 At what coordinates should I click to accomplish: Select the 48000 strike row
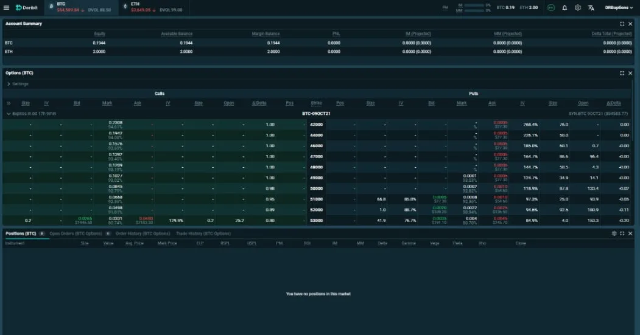click(316, 167)
